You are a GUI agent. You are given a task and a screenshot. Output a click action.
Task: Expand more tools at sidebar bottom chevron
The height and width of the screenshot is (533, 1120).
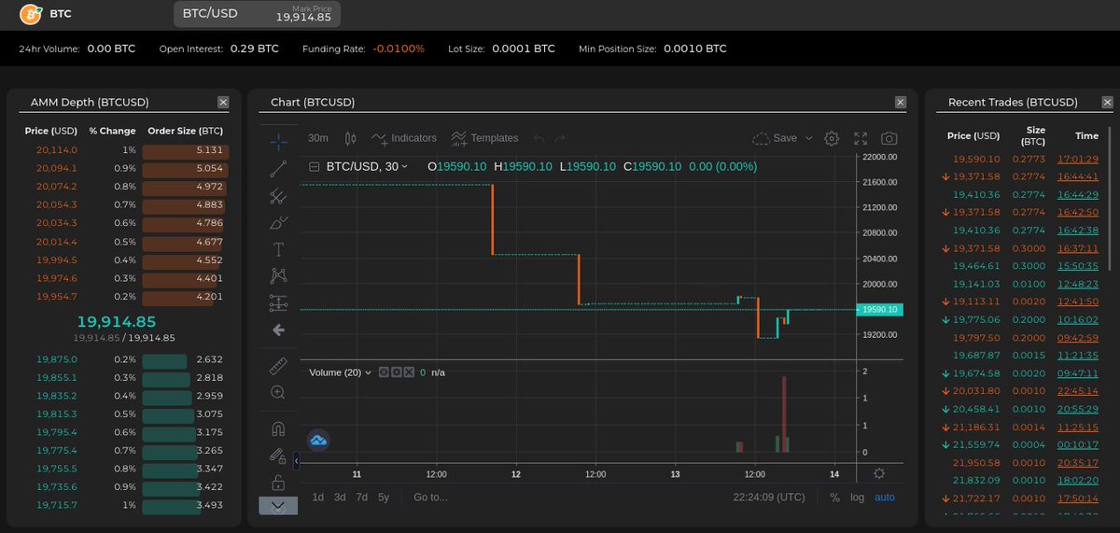click(278, 505)
